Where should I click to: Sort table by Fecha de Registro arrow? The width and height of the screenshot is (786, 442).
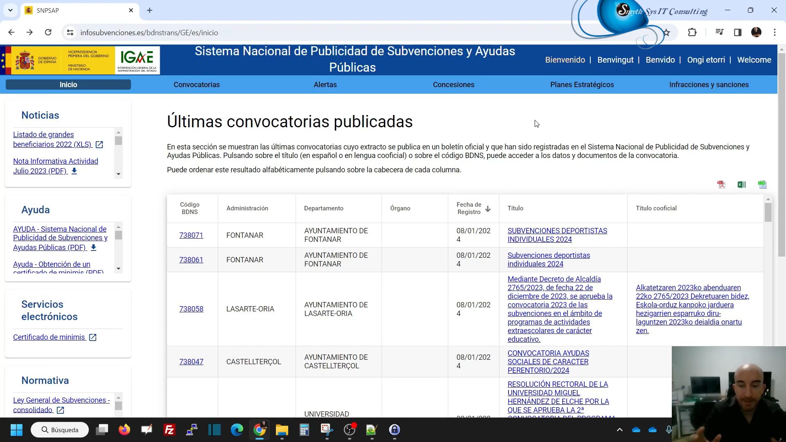coord(488,209)
